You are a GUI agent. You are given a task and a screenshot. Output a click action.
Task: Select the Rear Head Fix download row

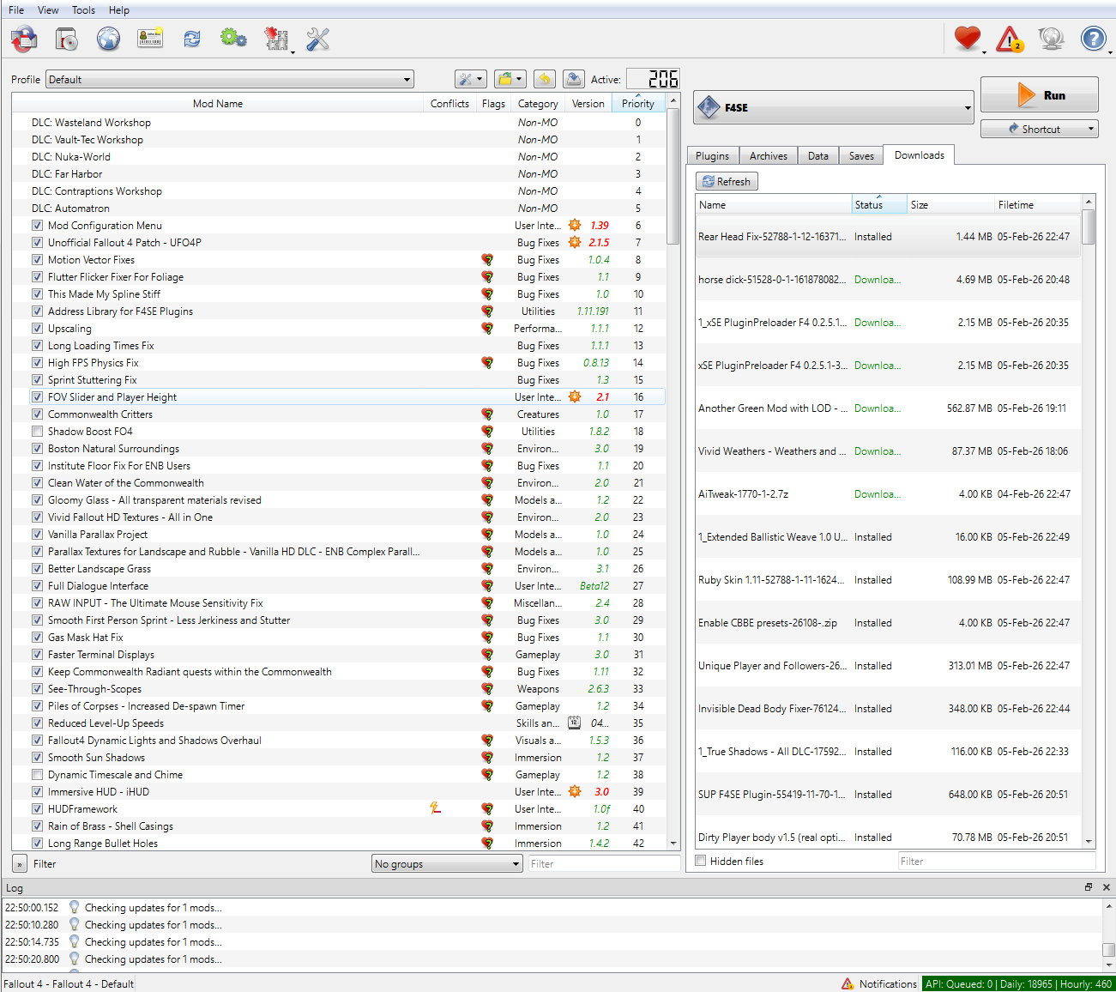pyautogui.click(x=888, y=236)
